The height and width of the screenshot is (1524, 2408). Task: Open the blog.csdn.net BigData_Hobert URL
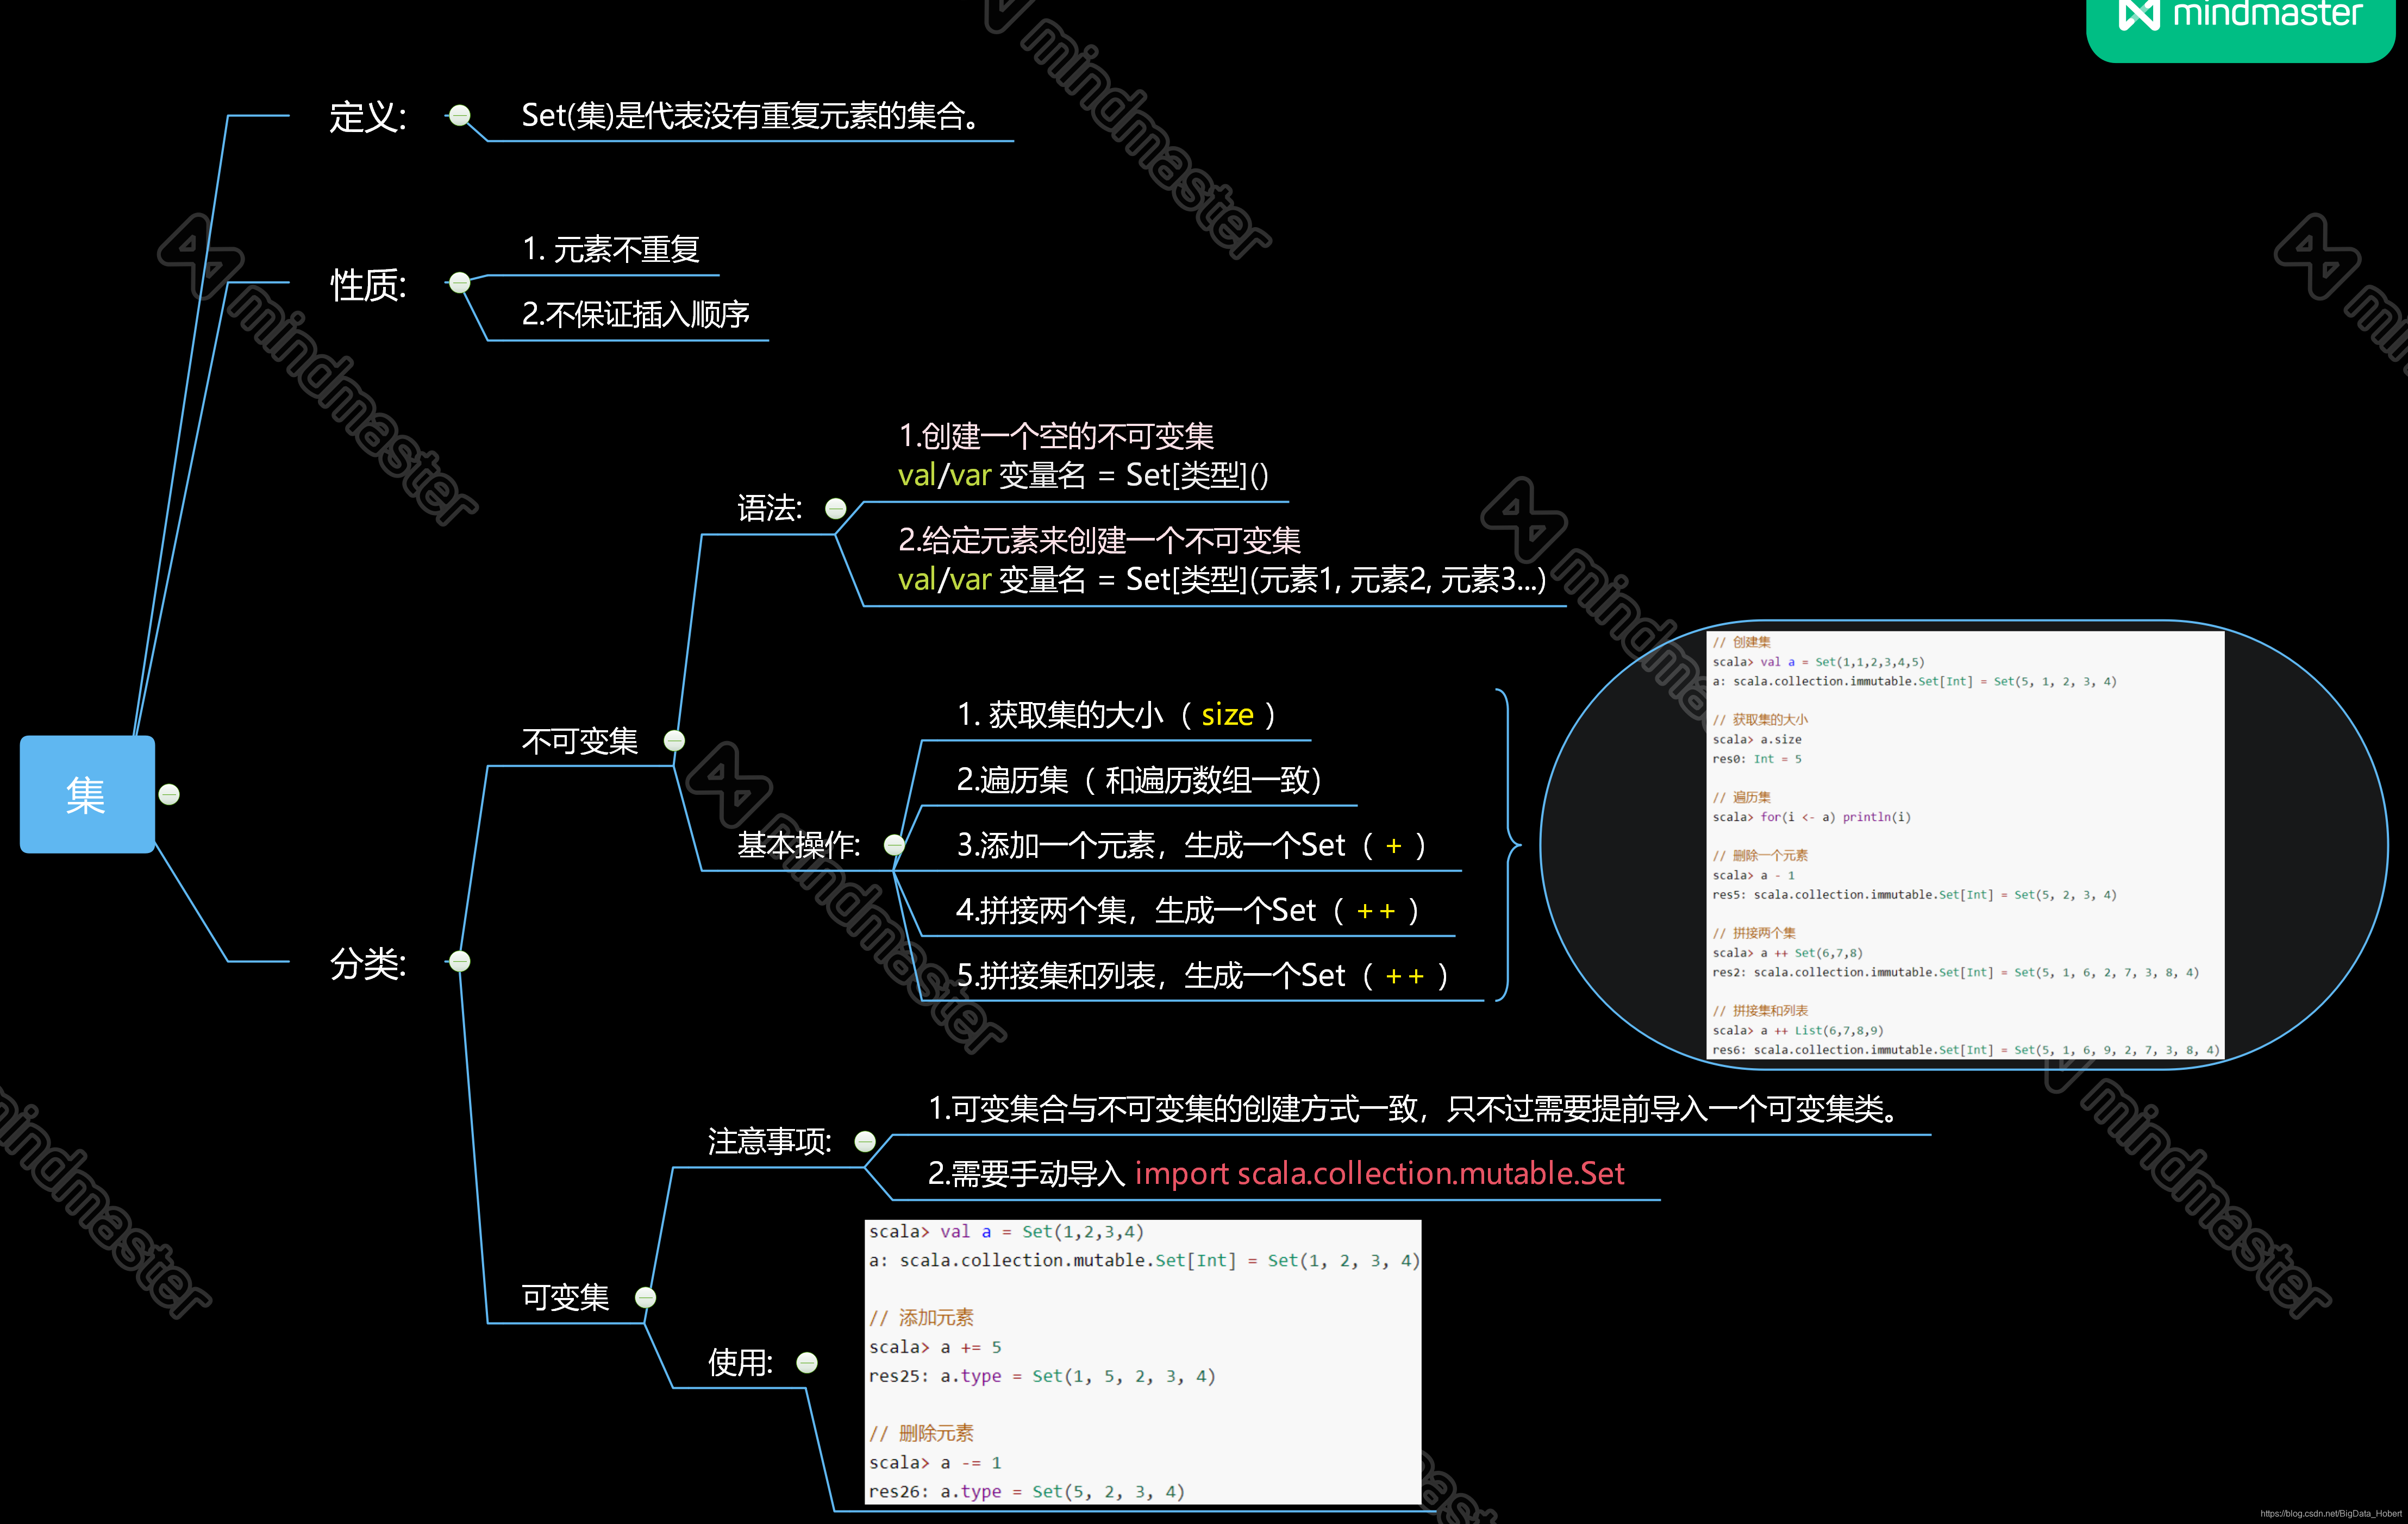point(2330,1514)
